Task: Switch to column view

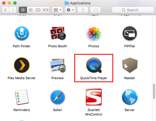Action: pos(38,10)
